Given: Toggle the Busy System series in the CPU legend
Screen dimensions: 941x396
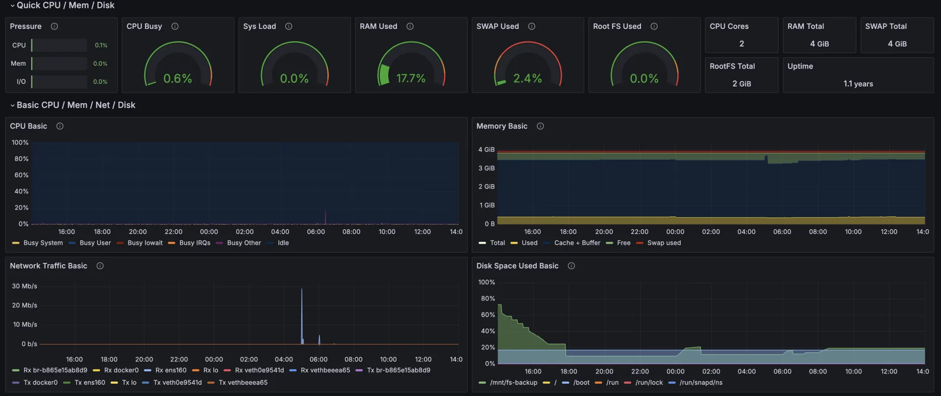Looking at the screenshot, I should (43, 243).
